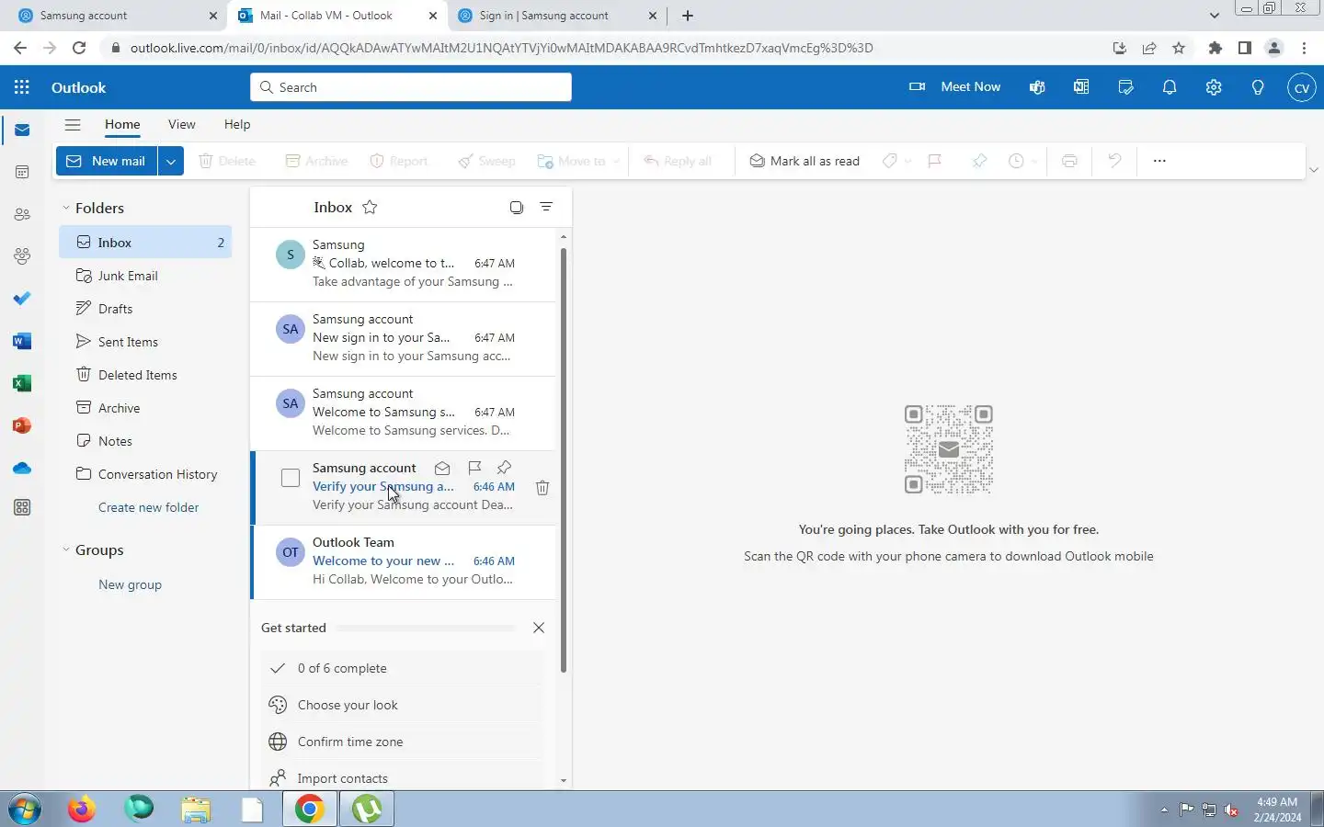Toggle the hamburger navigation pane button
This screenshot has height=827, width=1324.
click(73, 124)
